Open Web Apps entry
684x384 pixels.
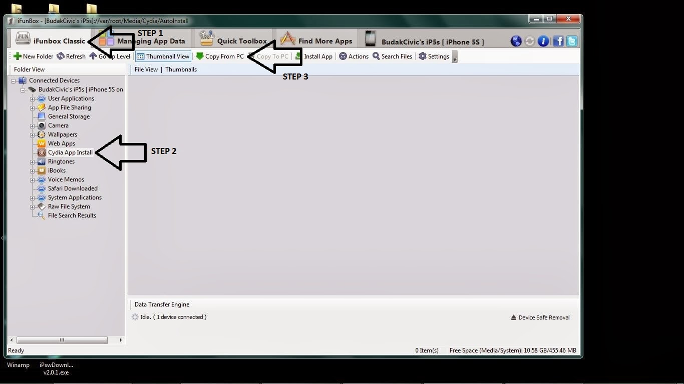(x=62, y=143)
